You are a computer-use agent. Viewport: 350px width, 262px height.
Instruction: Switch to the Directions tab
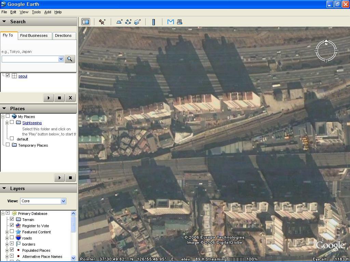[x=63, y=35]
